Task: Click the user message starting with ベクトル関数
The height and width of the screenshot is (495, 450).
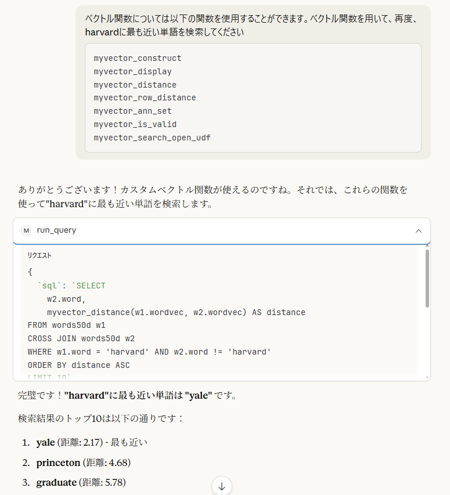Action: tap(251, 26)
